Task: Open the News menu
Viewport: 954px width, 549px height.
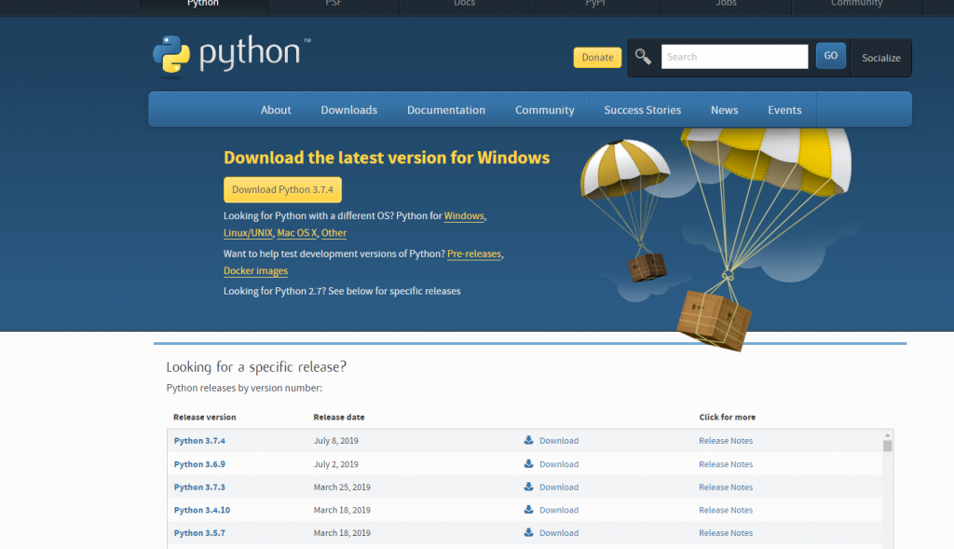Action: coord(724,110)
